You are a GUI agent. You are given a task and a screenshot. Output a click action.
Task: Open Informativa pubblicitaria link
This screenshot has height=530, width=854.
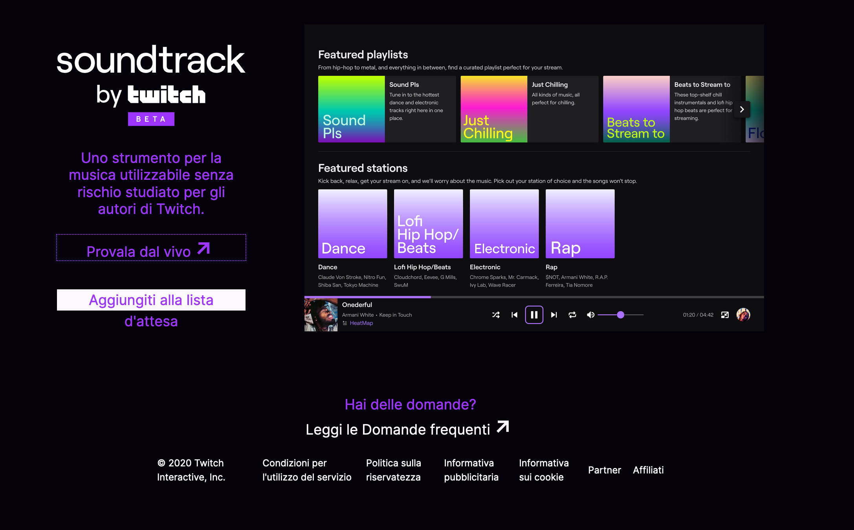pyautogui.click(x=471, y=470)
